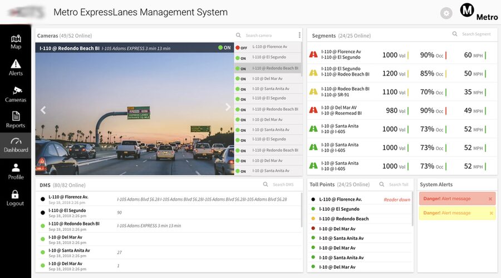Click red lane icon for Del Mar Av segment
The image size is (501, 278).
313,110
